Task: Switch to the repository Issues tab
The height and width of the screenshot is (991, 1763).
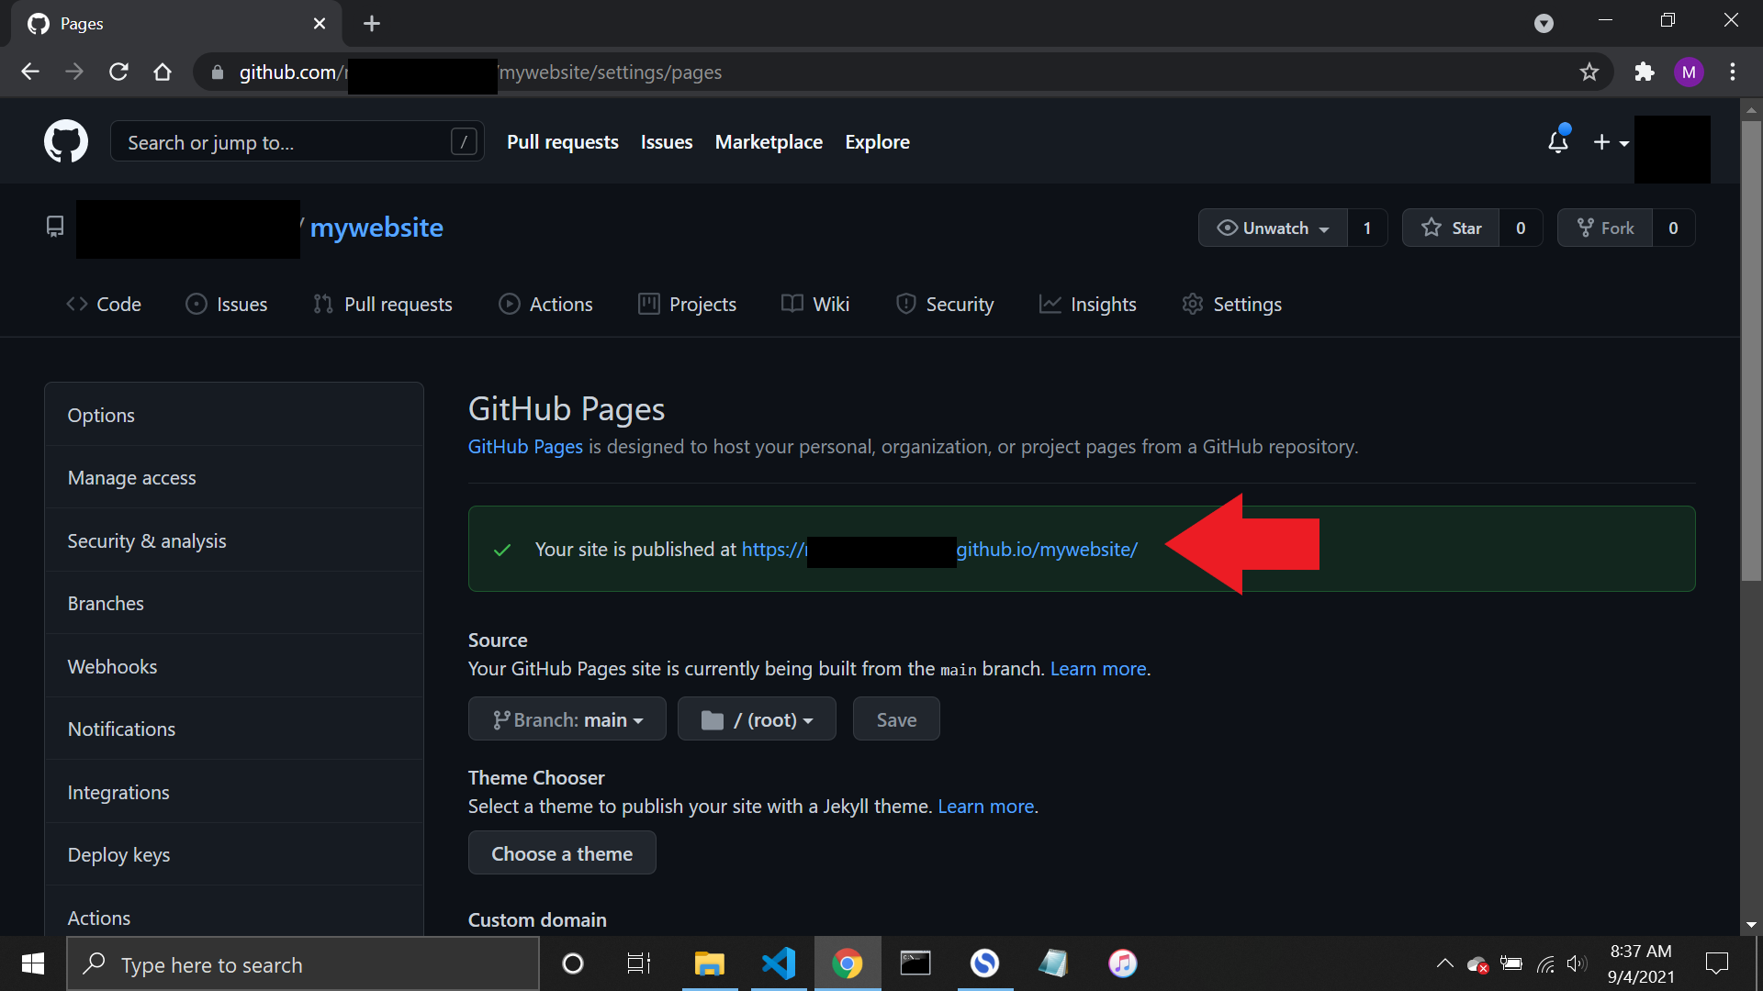Action: tap(227, 304)
